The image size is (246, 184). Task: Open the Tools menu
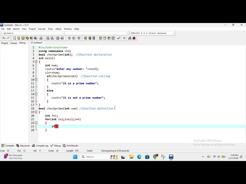pos(50,29)
